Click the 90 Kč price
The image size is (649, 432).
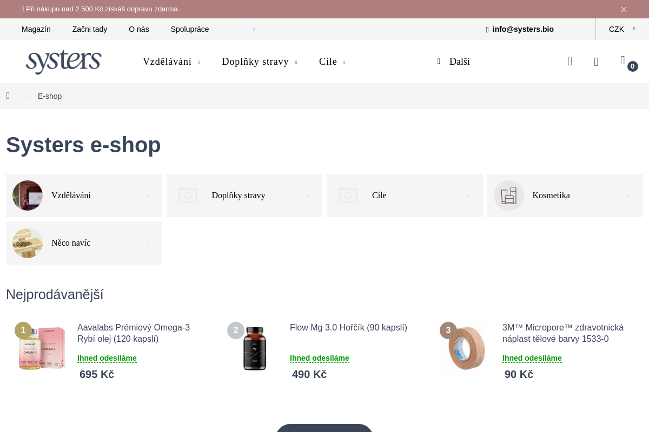point(519,374)
